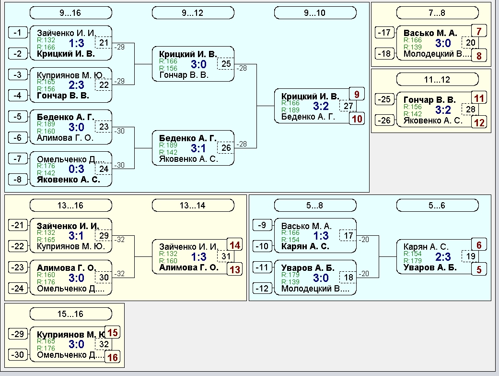Click score 3:1 in match 26
Screen dimensions: 499x376
[x=198, y=148]
